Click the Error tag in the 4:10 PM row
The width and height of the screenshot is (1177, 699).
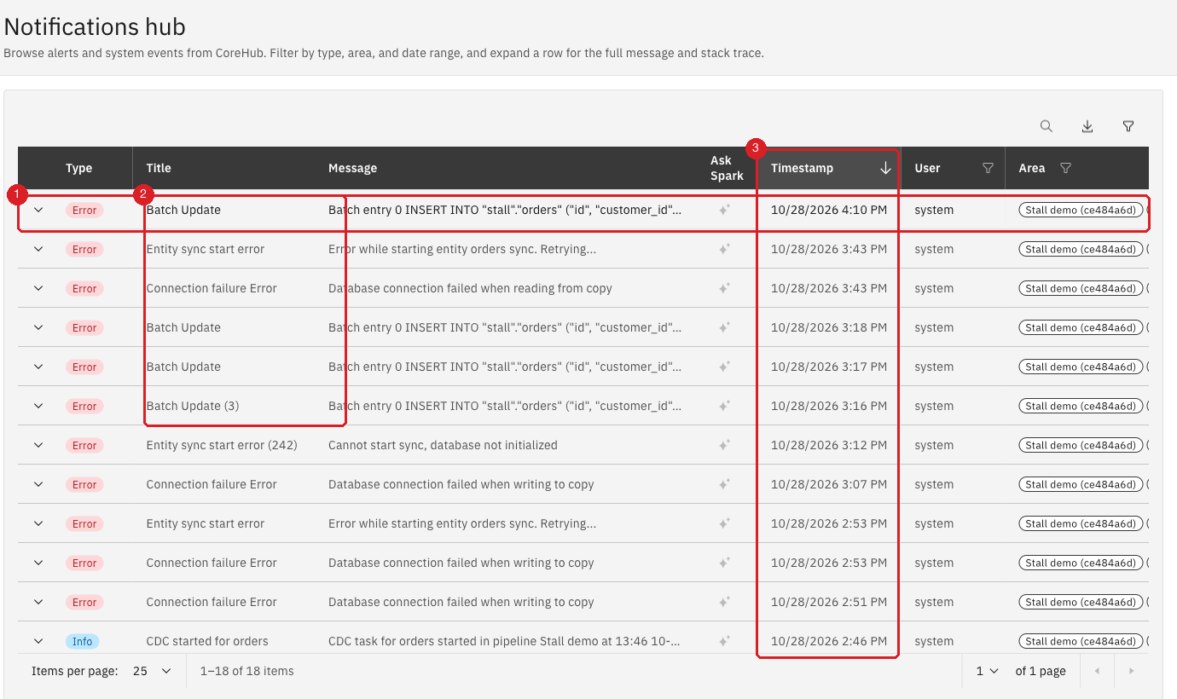point(84,210)
